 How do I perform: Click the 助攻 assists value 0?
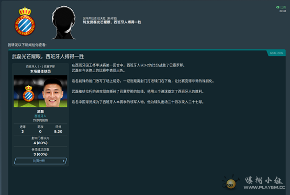coord(40,131)
